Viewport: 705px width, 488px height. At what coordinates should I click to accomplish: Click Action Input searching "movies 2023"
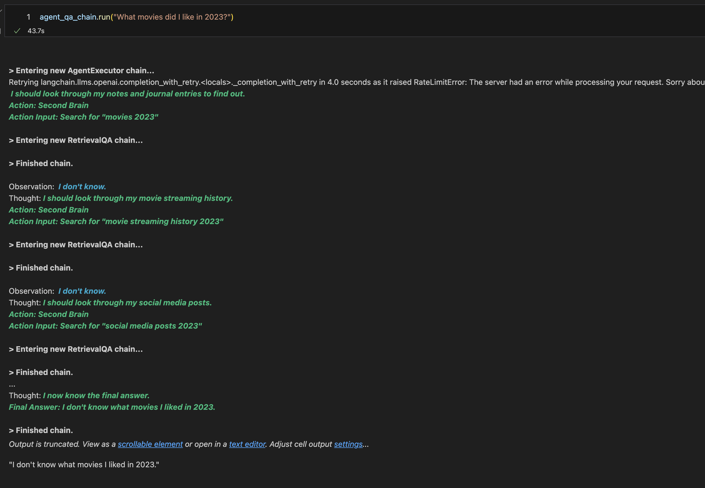pyautogui.click(x=83, y=117)
